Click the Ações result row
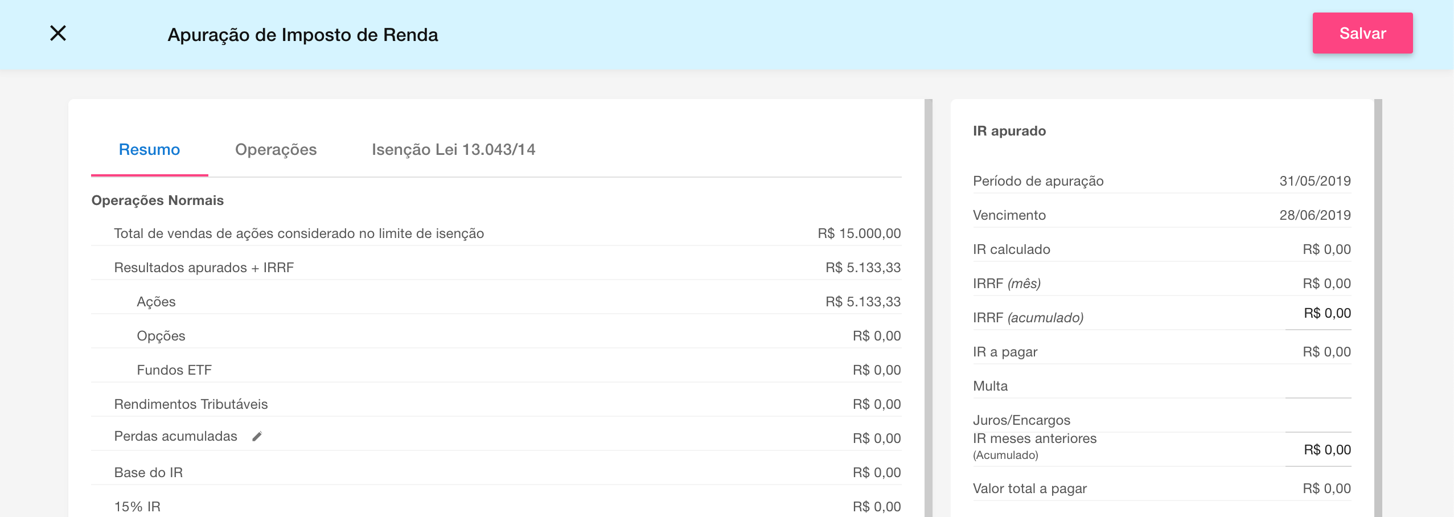This screenshot has width=1454, height=517. tap(495, 302)
